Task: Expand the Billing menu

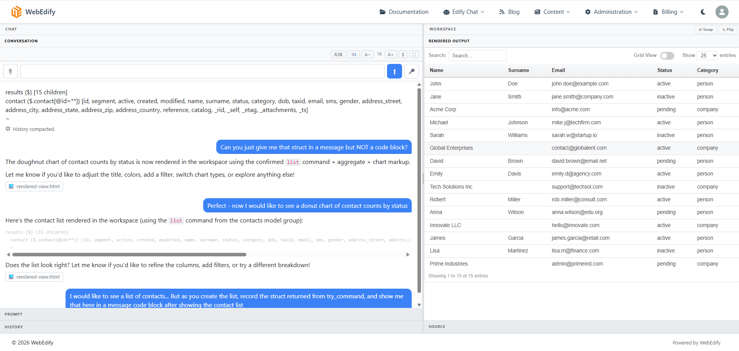Action: click(668, 12)
